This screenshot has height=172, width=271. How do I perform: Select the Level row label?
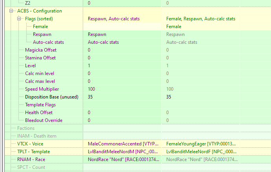pyautogui.click(x=30, y=66)
